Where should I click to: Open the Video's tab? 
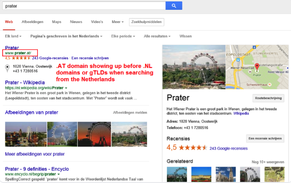tap(97, 22)
